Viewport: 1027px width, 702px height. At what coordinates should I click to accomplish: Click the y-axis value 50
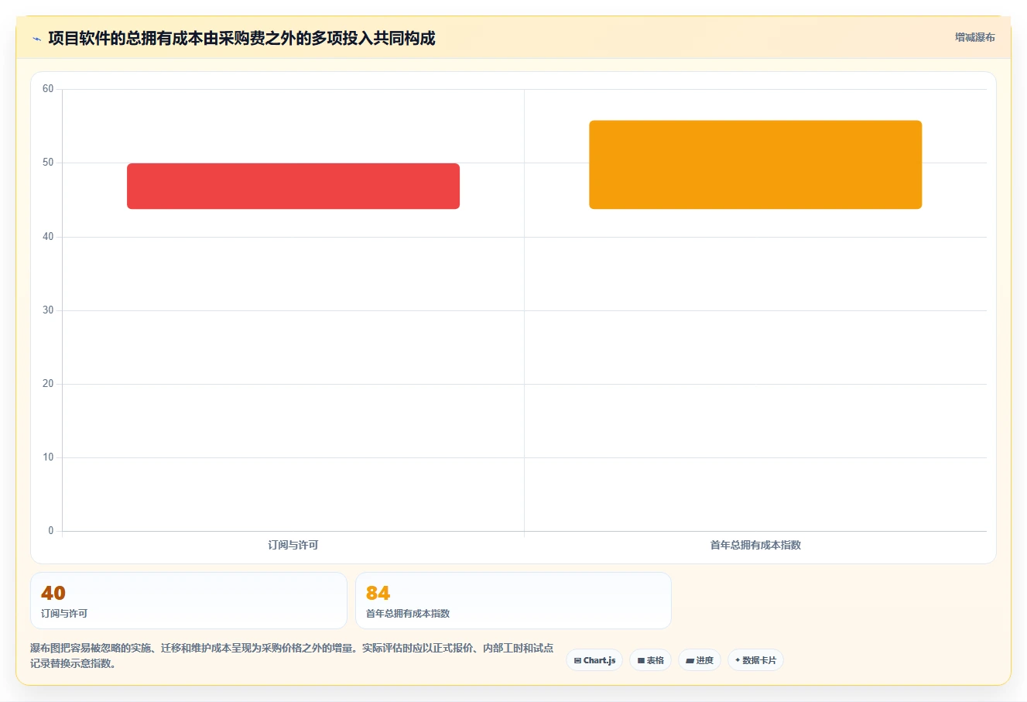[x=48, y=163]
